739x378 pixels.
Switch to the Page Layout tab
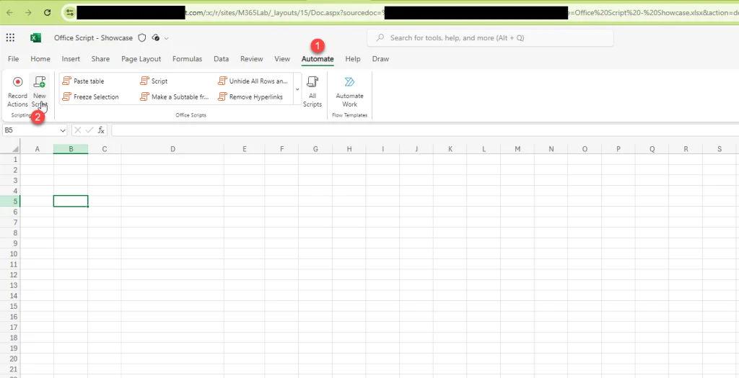click(x=141, y=59)
